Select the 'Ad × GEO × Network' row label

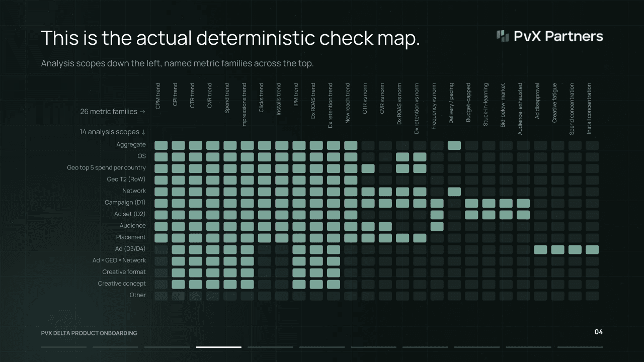[x=119, y=260]
